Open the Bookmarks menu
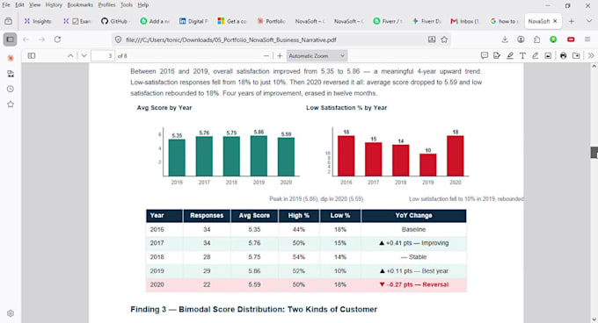The width and height of the screenshot is (598, 323). pos(80,5)
